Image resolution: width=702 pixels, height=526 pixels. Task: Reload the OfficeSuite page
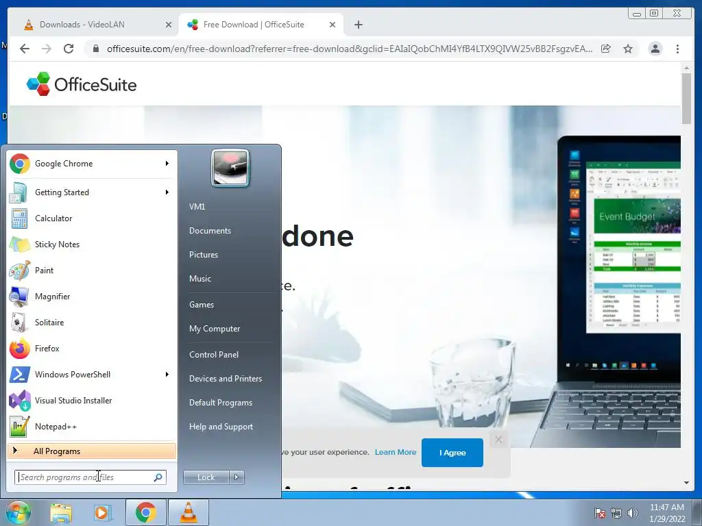pyautogui.click(x=69, y=49)
